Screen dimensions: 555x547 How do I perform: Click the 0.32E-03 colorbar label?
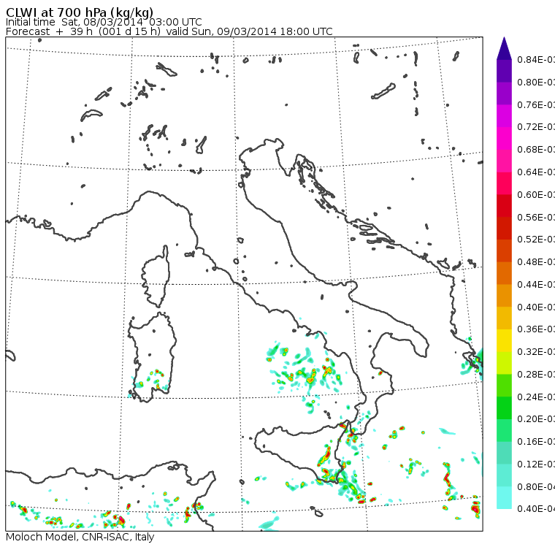[536, 352]
